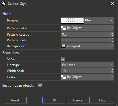Screen dimensions: 118x106
Task: Decrease Pattern Rotation with the down arrow
Action: tap(112, 36)
